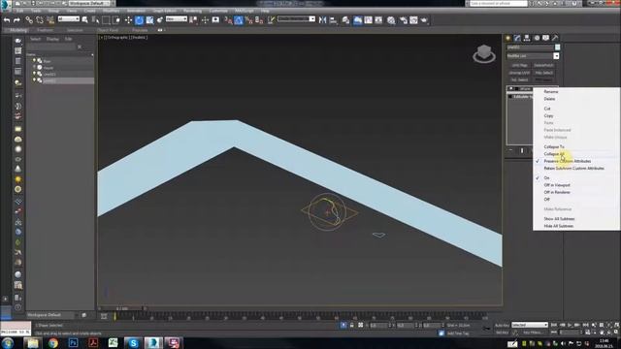Image resolution: width=621 pixels, height=349 pixels.
Task: Click the Use Pivot Point Center icon
Action: 193,19
